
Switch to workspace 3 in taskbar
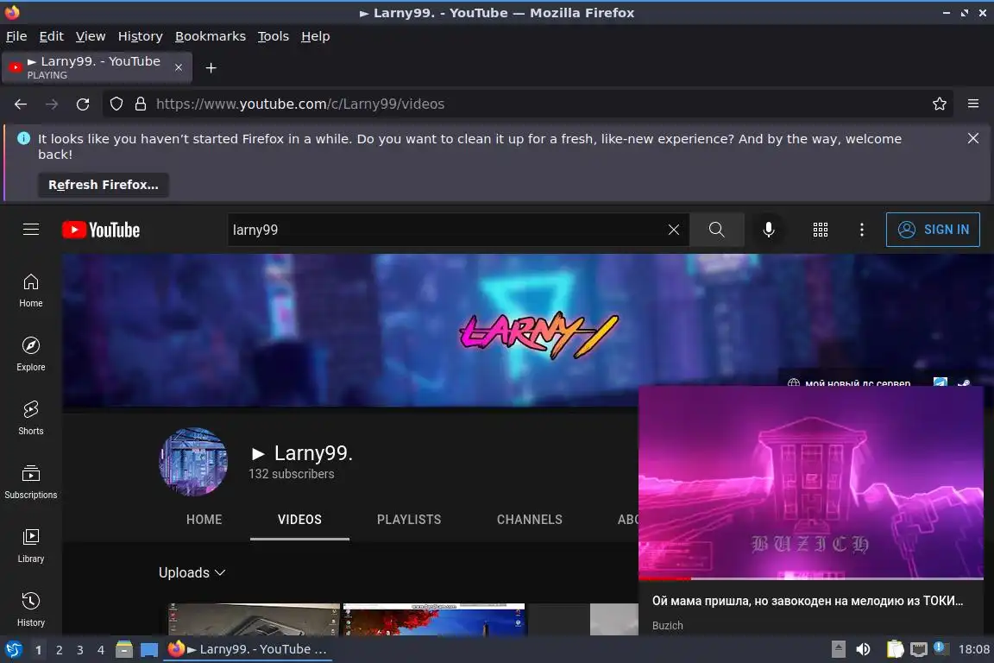point(80,650)
